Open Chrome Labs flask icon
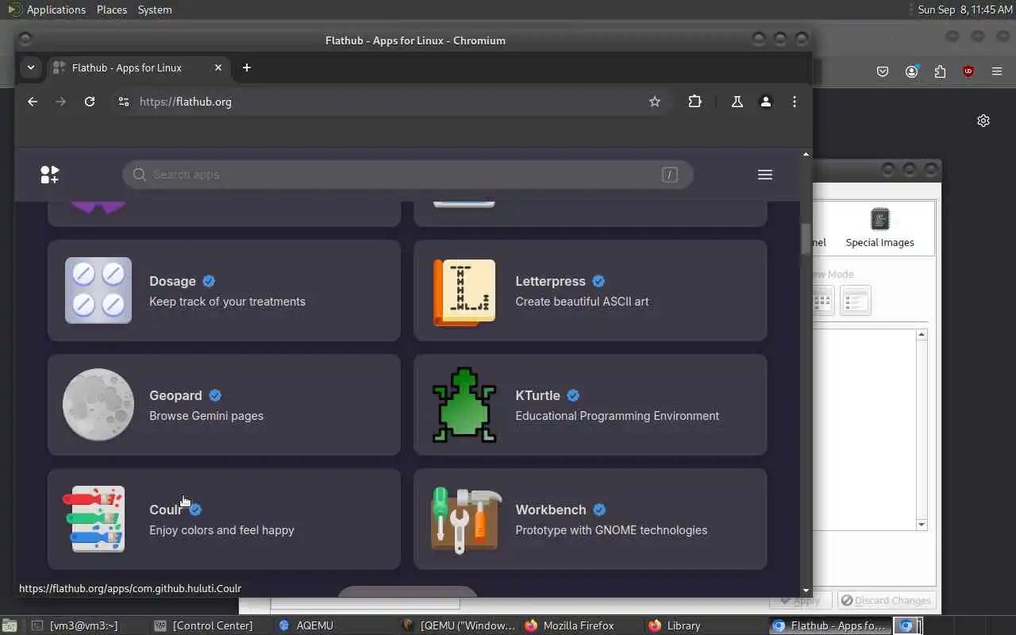 coord(737,102)
